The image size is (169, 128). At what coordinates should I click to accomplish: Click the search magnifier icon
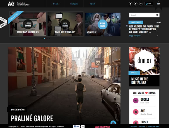(157, 15)
